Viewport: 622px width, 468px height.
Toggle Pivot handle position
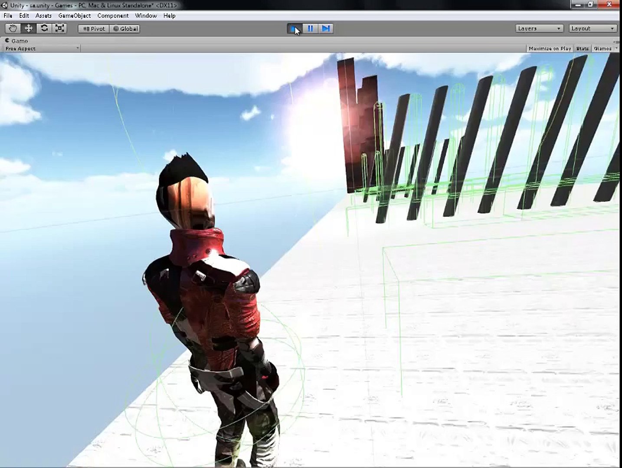(x=94, y=29)
